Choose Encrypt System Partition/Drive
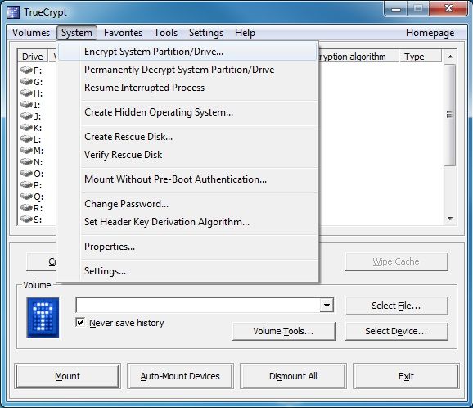This screenshot has height=408, width=473. tap(187, 52)
